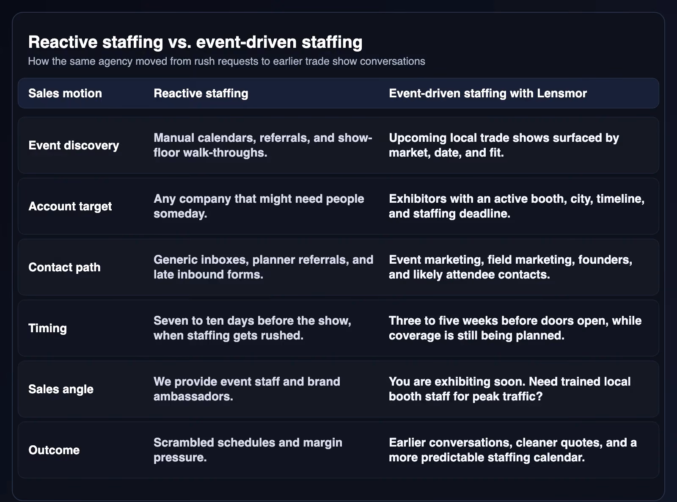Screen dimensions: 677x502
Task: Select 'Event-driven staffing with Lensmor' column header
Action: coord(488,93)
